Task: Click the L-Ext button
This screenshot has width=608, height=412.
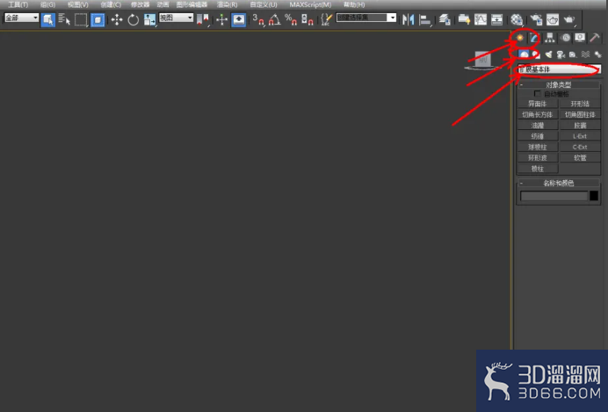Action: point(580,136)
